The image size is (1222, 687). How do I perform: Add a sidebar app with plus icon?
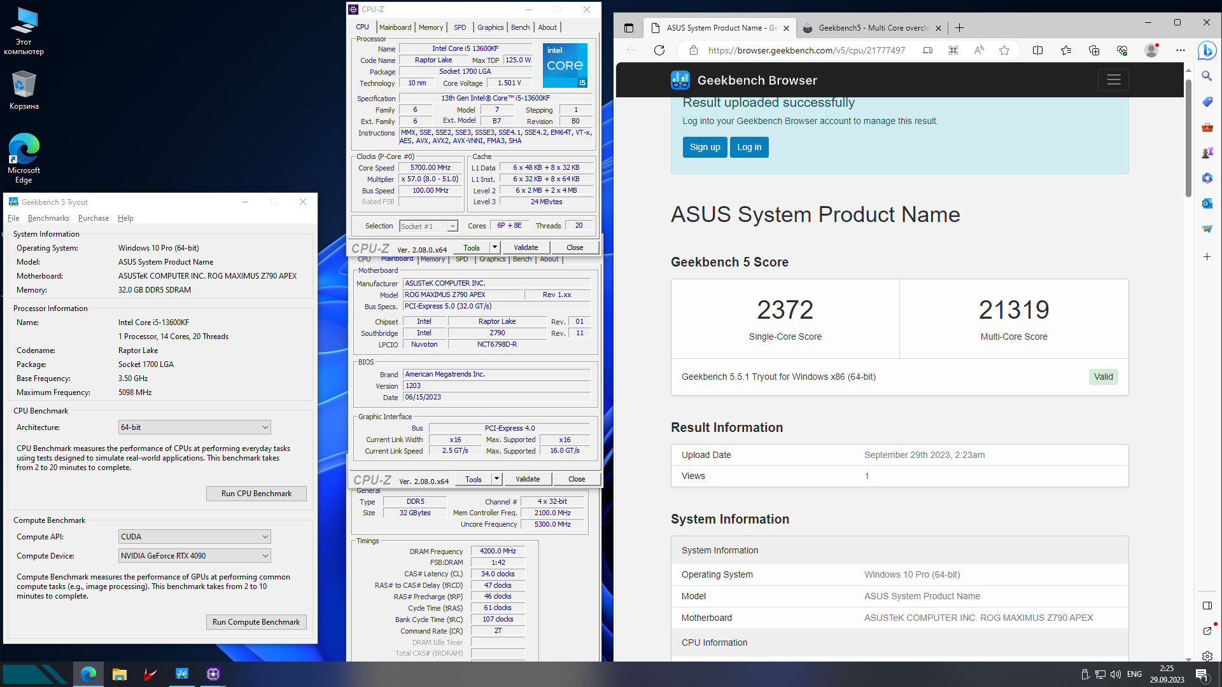tap(1207, 257)
